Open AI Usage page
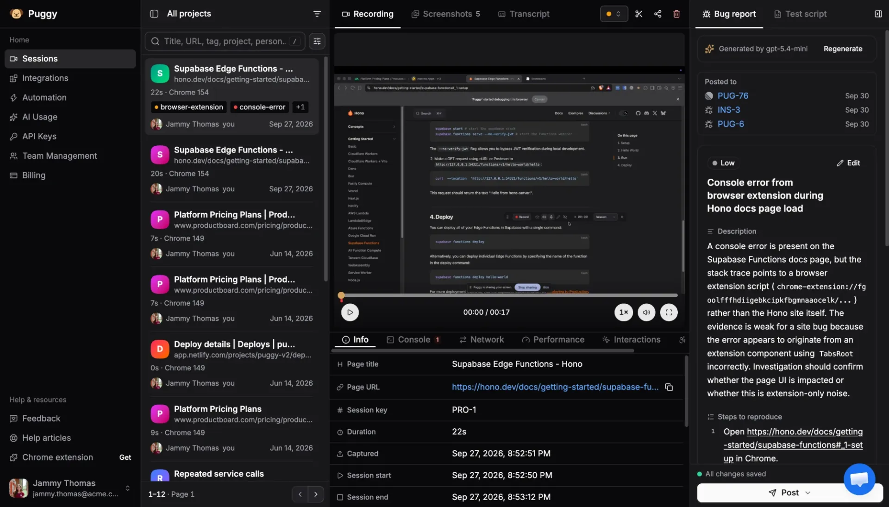The width and height of the screenshot is (889, 507). (70, 117)
